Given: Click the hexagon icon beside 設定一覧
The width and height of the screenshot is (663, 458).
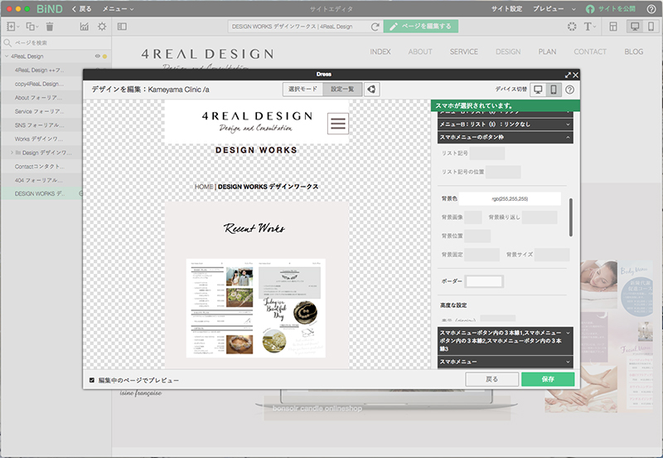Looking at the screenshot, I should (x=372, y=90).
